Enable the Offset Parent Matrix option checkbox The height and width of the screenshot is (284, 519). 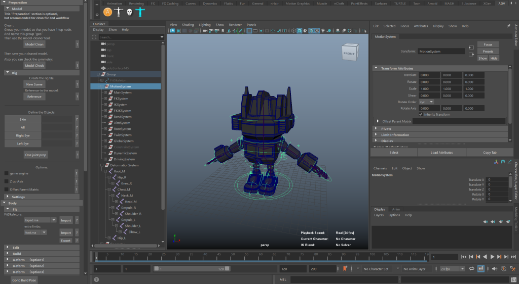point(6,190)
